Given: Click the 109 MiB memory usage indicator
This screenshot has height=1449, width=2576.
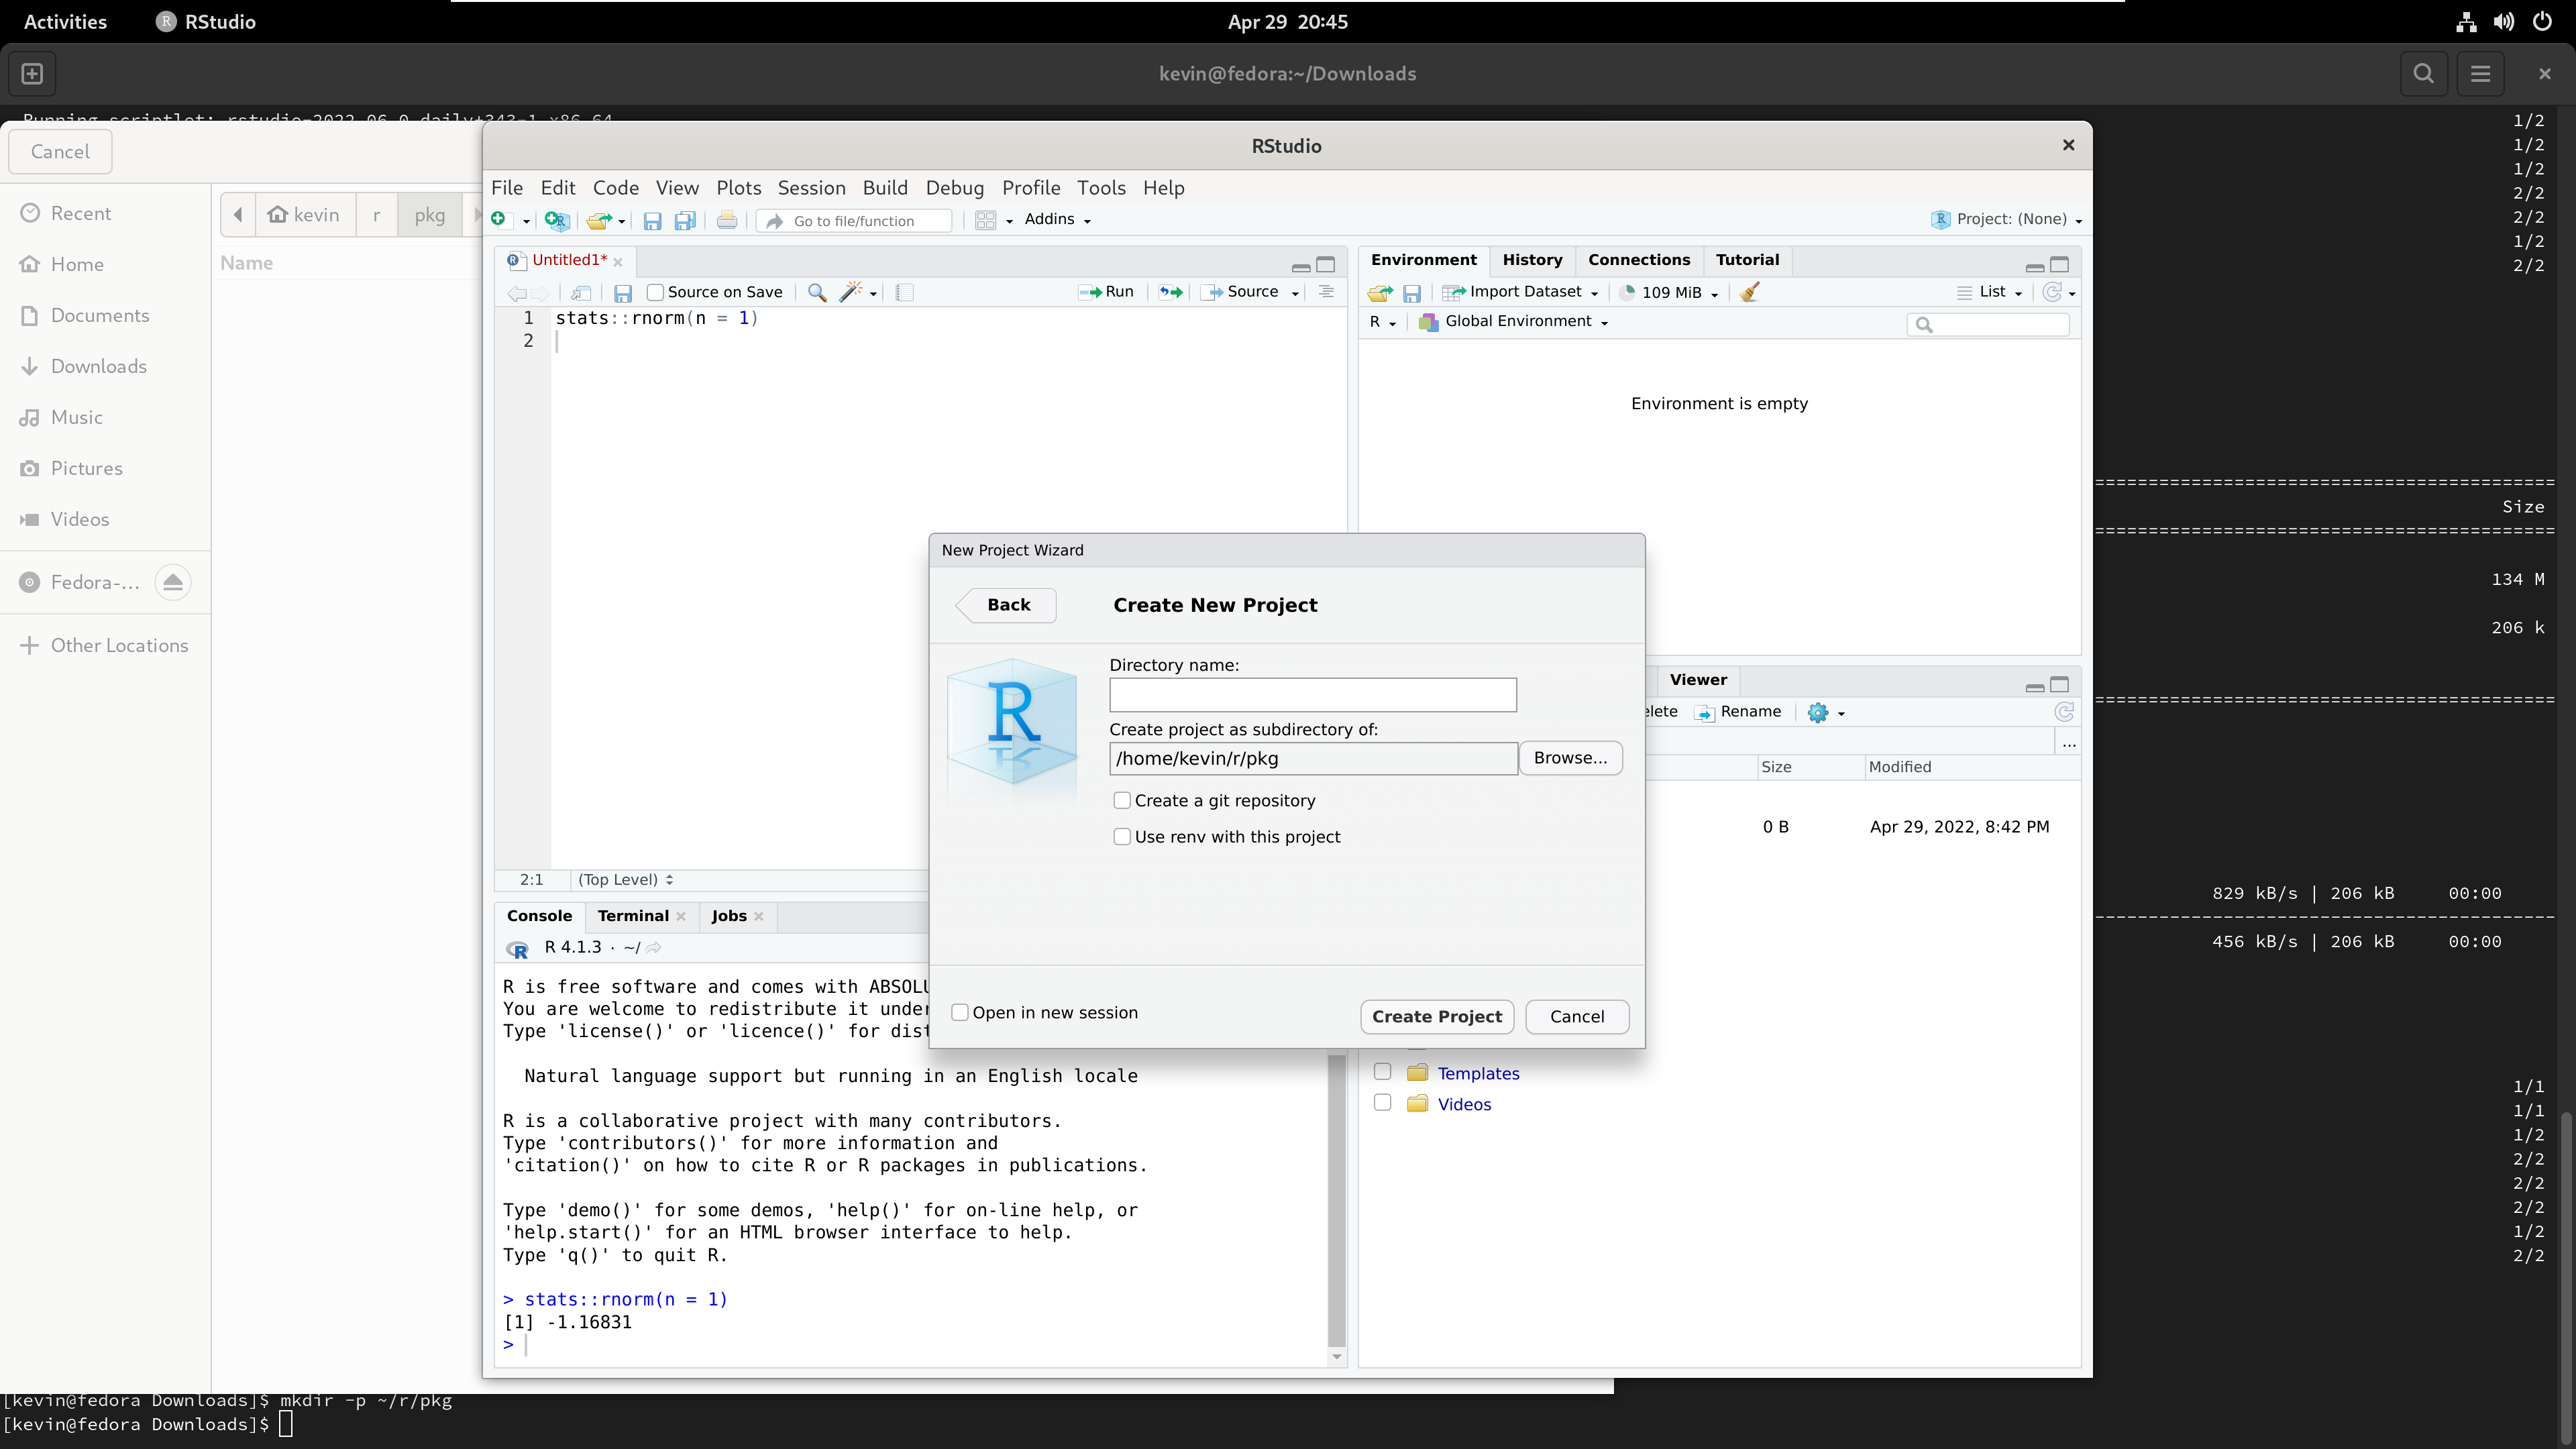Looking at the screenshot, I should point(1668,292).
